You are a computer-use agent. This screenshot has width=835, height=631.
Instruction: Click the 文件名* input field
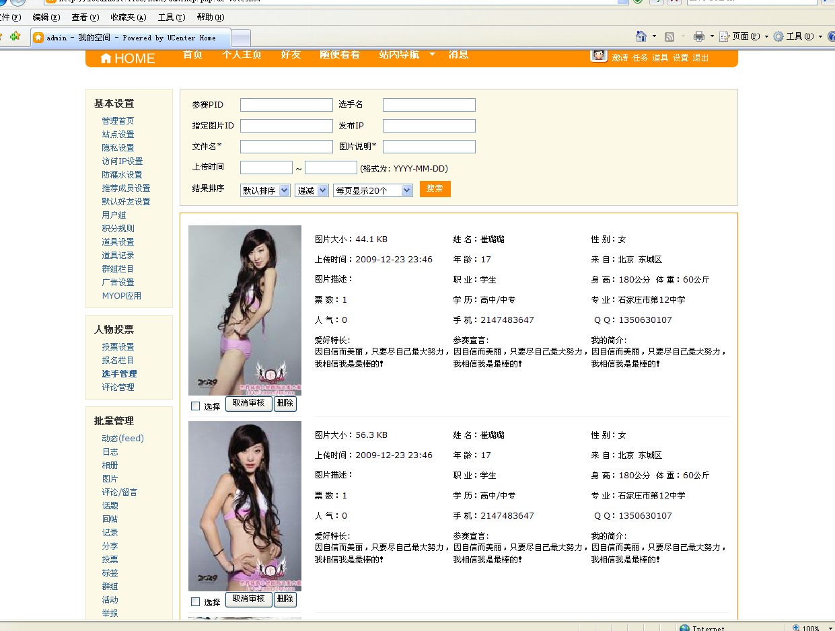pyautogui.click(x=287, y=147)
